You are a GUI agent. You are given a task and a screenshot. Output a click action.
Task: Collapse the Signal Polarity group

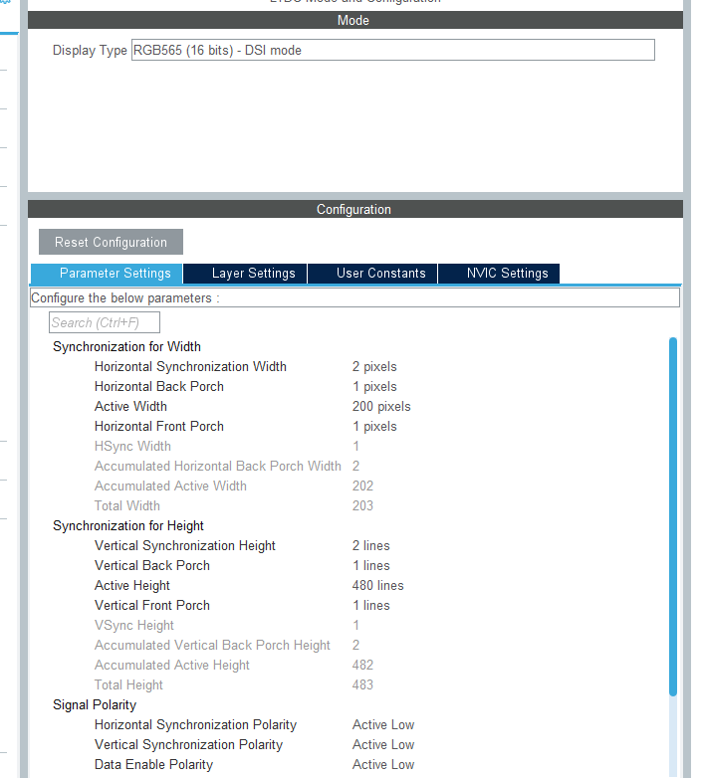pyautogui.click(x=95, y=705)
